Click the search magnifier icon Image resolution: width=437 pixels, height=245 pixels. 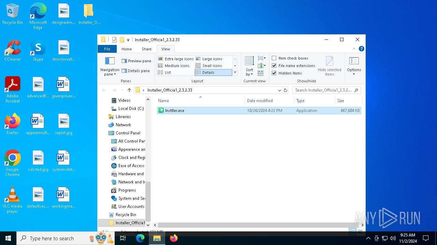pos(356,90)
